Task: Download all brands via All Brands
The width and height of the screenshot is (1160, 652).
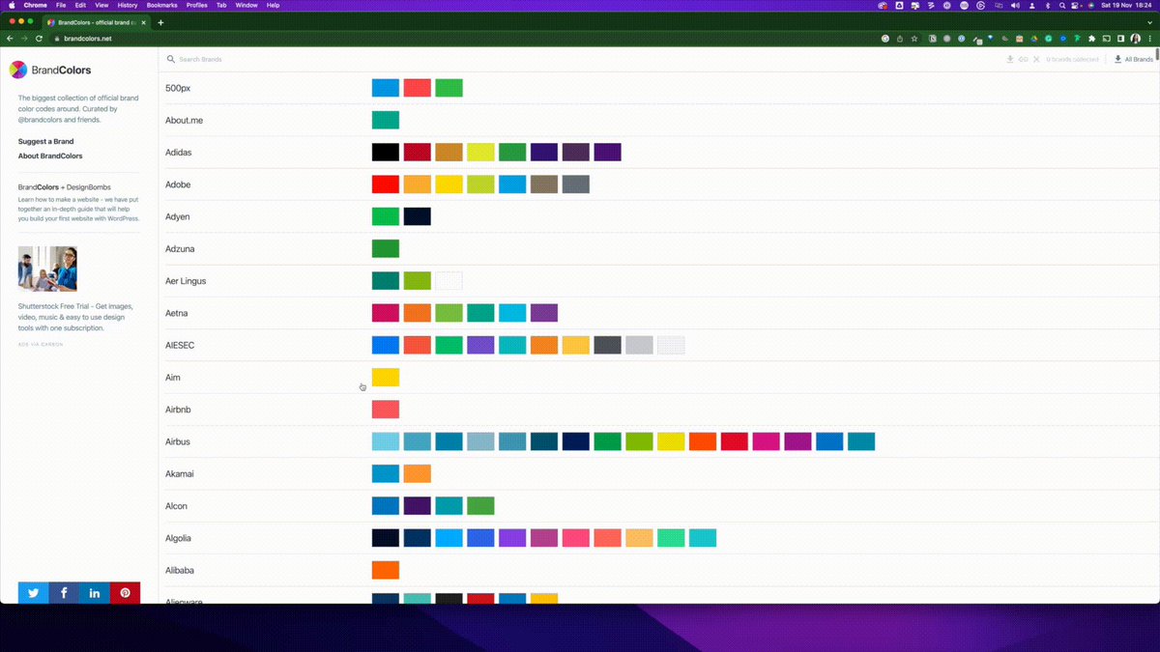Action: click(x=1134, y=59)
